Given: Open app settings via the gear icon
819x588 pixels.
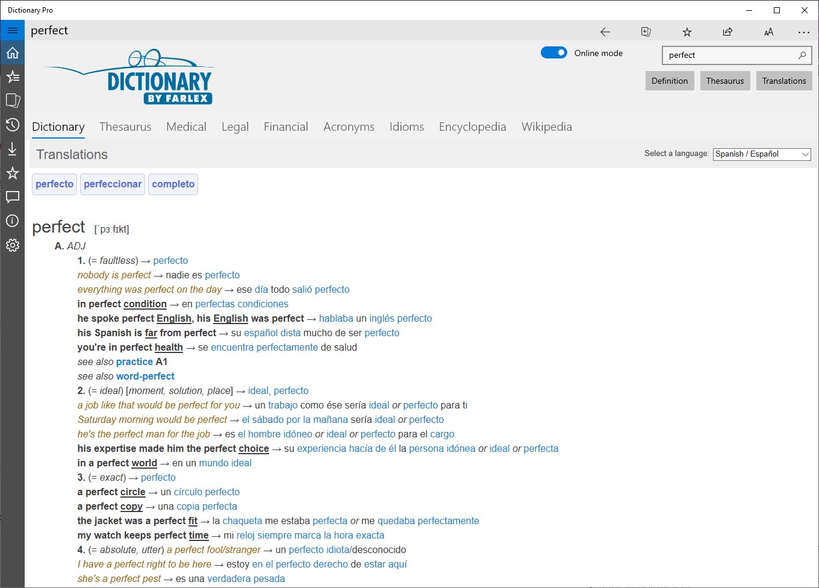Looking at the screenshot, I should 13,245.
